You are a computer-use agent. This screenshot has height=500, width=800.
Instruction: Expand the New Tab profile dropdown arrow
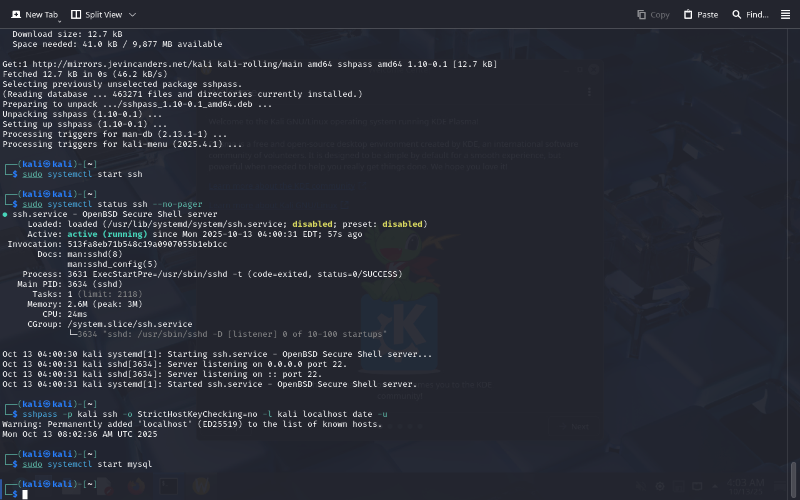[x=59, y=21]
